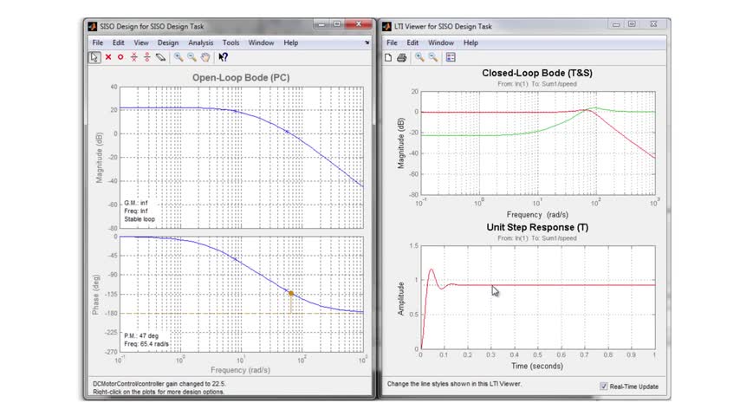Select the eraser delete pole/zero tool

pyautogui.click(x=160, y=57)
